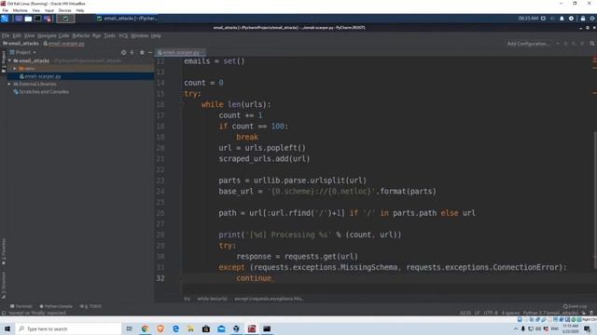Image resolution: width=597 pixels, height=335 pixels.
Task: Open Project panel settings gear
Action: 142,52
